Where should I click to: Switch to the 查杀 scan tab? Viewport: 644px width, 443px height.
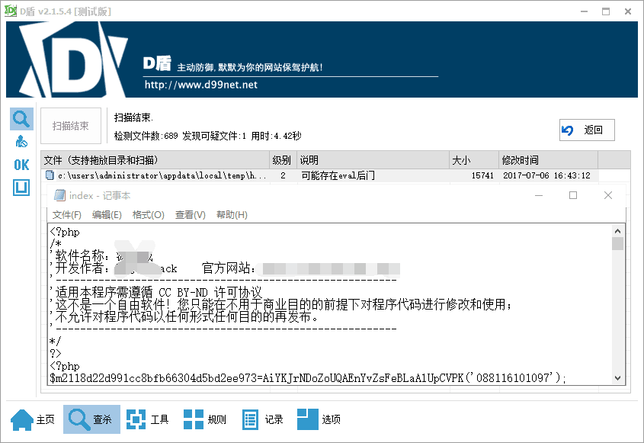pos(88,419)
